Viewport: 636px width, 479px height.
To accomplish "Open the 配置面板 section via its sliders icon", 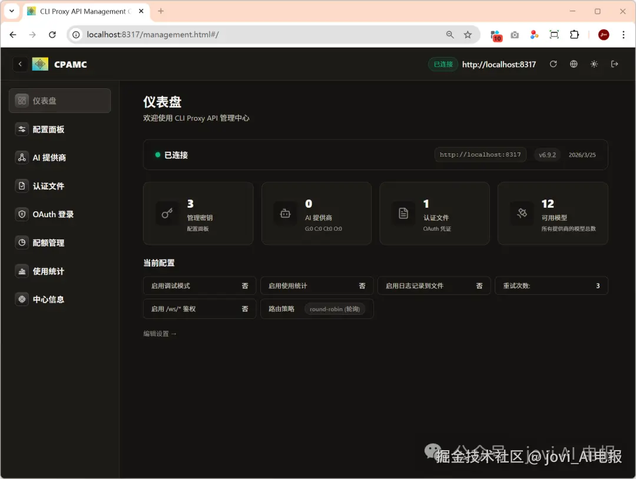I will pos(22,129).
